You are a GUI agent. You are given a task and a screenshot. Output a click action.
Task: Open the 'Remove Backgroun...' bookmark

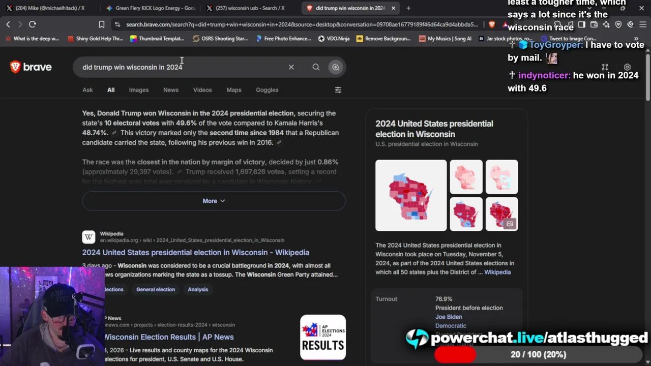[x=383, y=39]
